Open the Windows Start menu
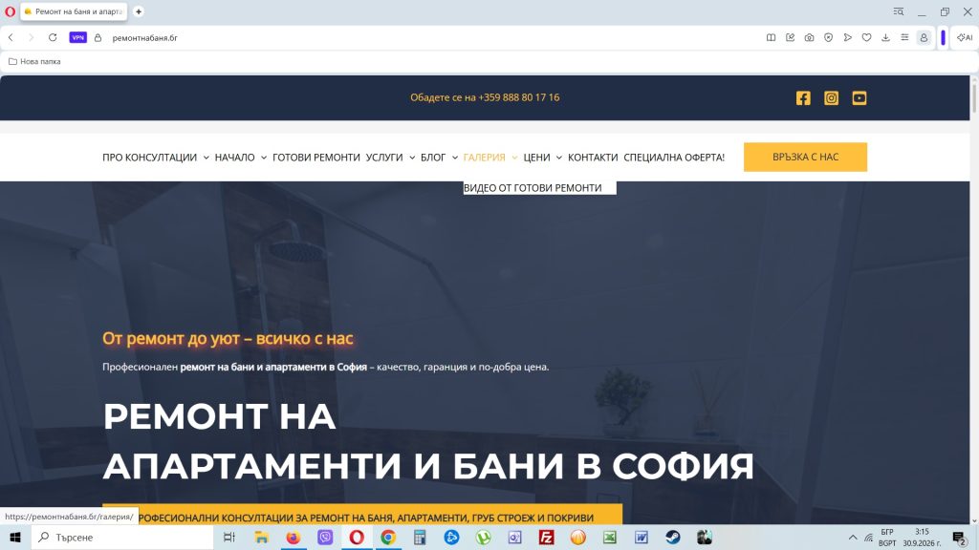This screenshot has width=979, height=550. tap(15, 537)
